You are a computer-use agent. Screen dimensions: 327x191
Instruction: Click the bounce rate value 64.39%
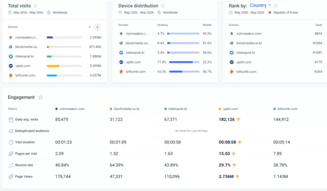[x=117, y=165]
